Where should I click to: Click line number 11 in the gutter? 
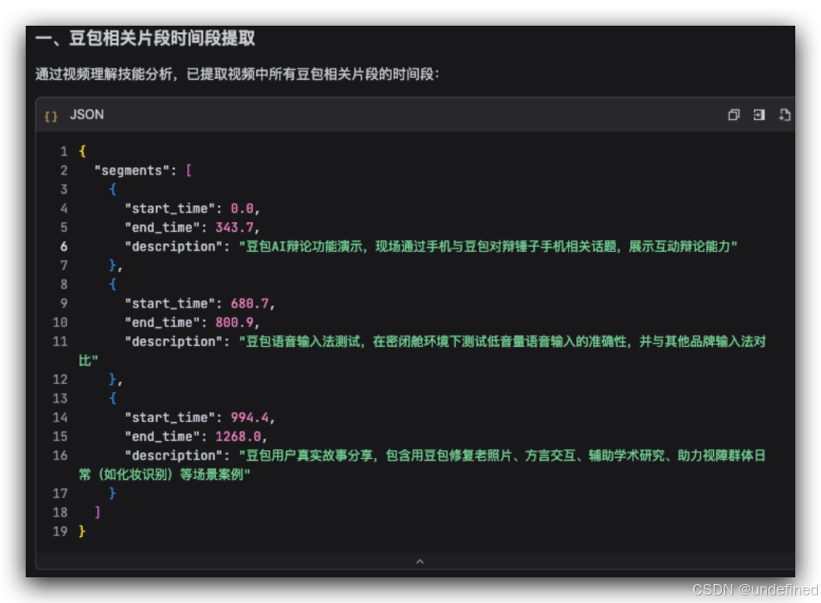60,342
